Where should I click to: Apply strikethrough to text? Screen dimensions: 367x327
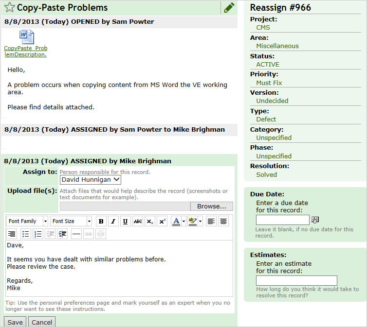138,222
